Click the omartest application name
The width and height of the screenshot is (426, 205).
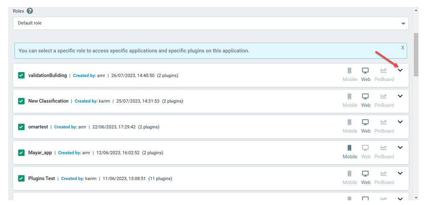(x=38, y=127)
